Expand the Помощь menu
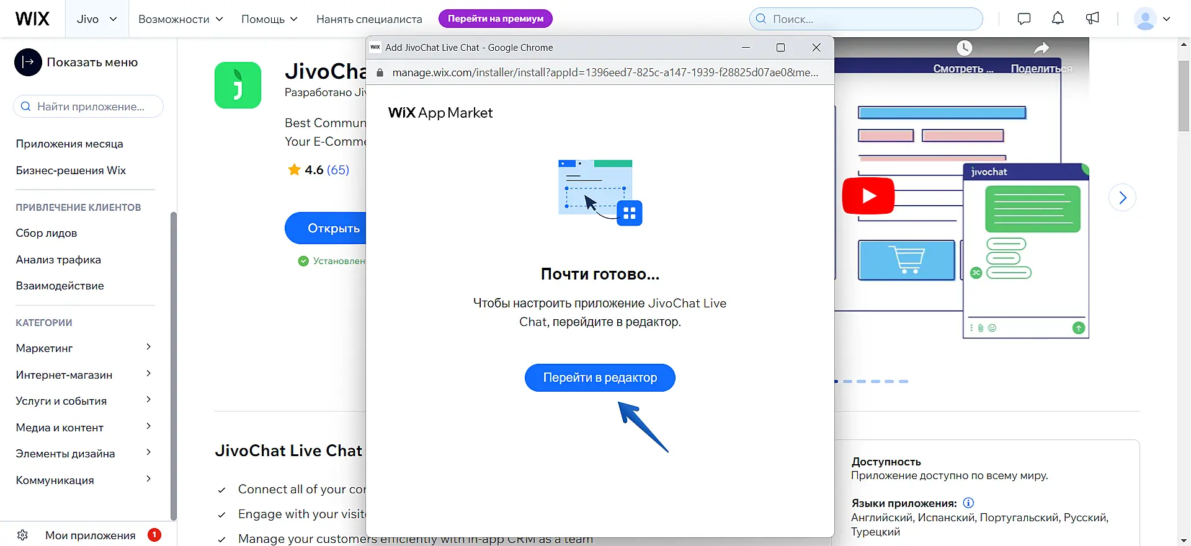Screen dimensions: 1191x546 269,19
